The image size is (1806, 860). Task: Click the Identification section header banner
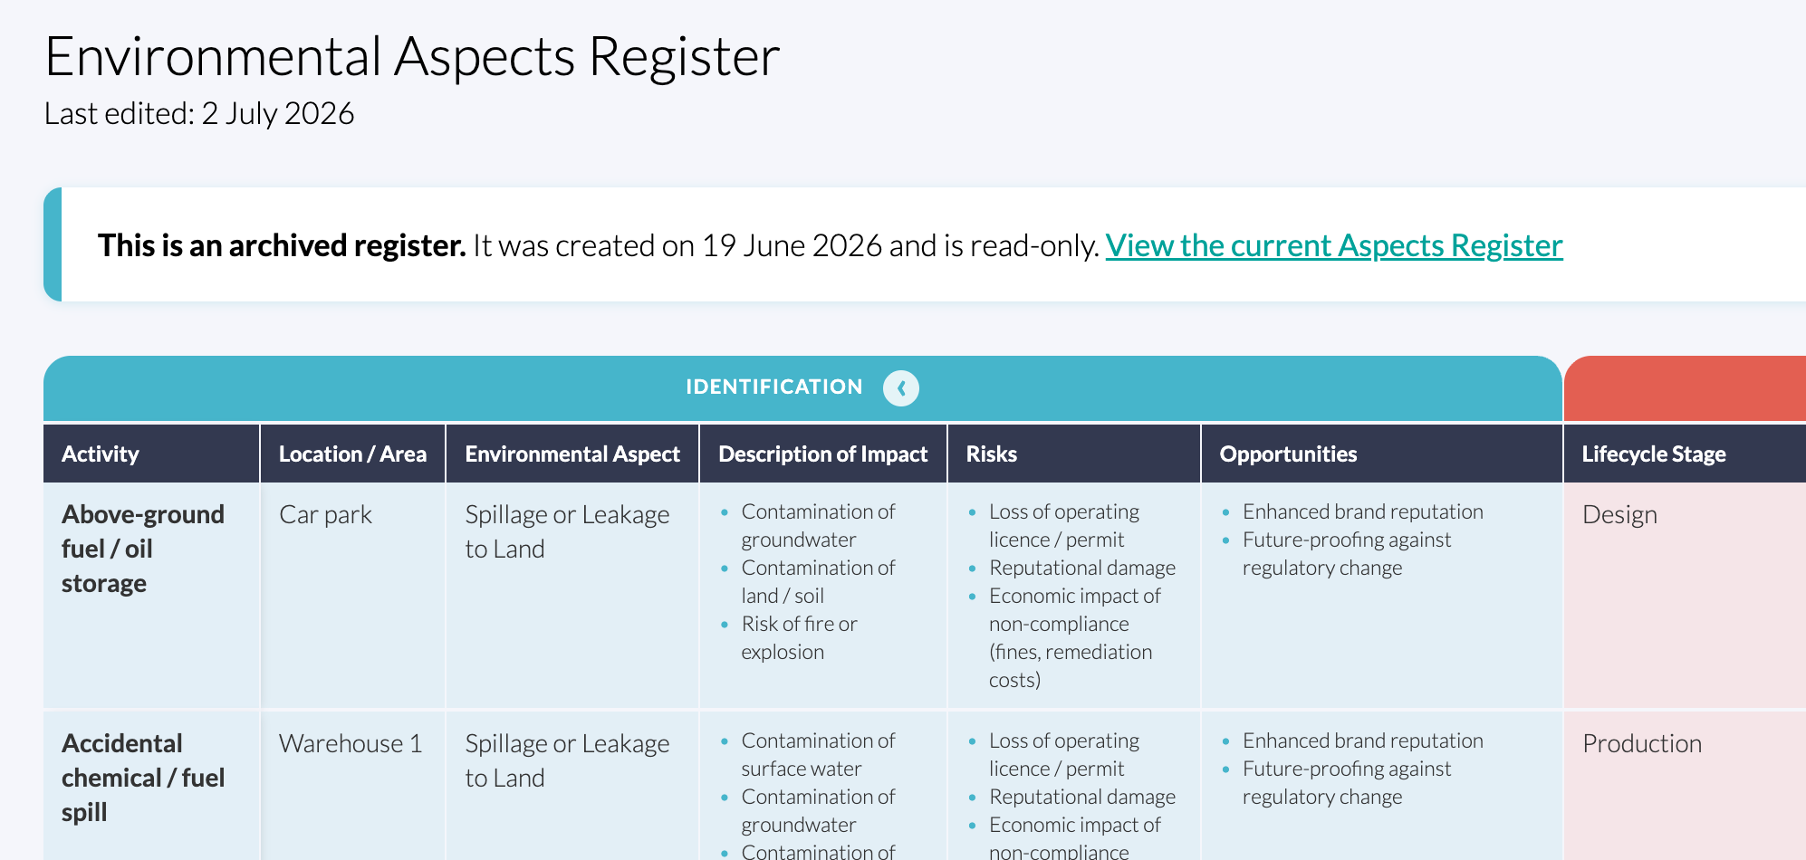click(802, 388)
